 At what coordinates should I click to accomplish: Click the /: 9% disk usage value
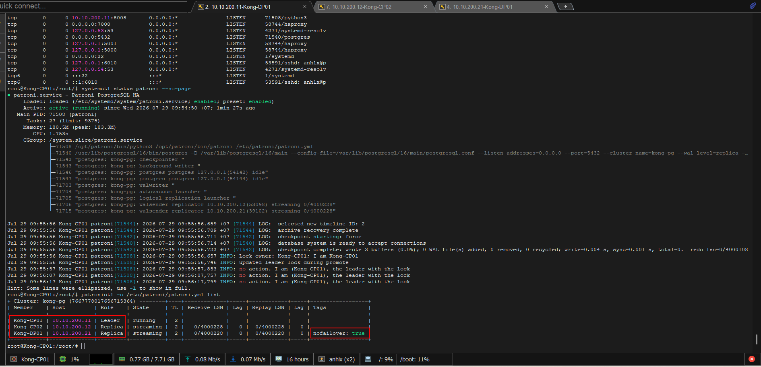pos(386,359)
